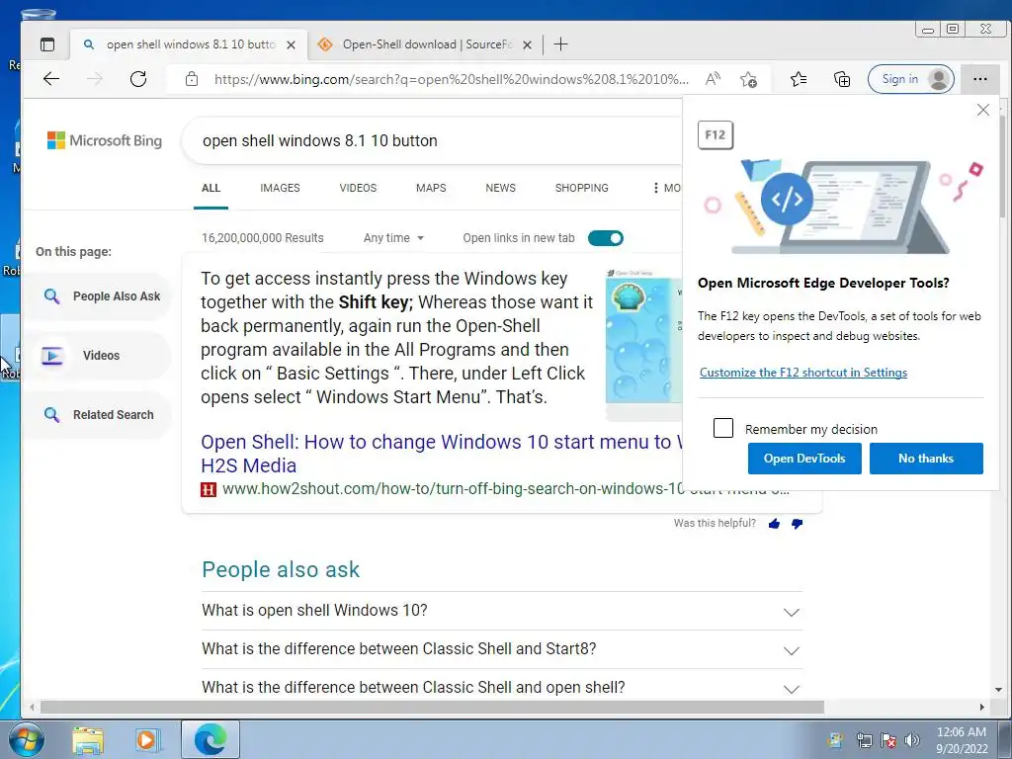
Task: Click the No thanks button
Action: (926, 459)
